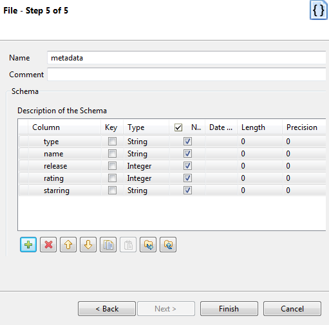Uncheck nullable for rating row
329x325 pixels.
point(187,178)
